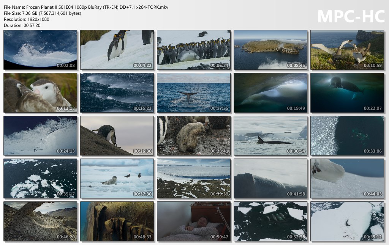
Task: Select the Duration 00:57:20 line
Action: [x=22, y=25]
